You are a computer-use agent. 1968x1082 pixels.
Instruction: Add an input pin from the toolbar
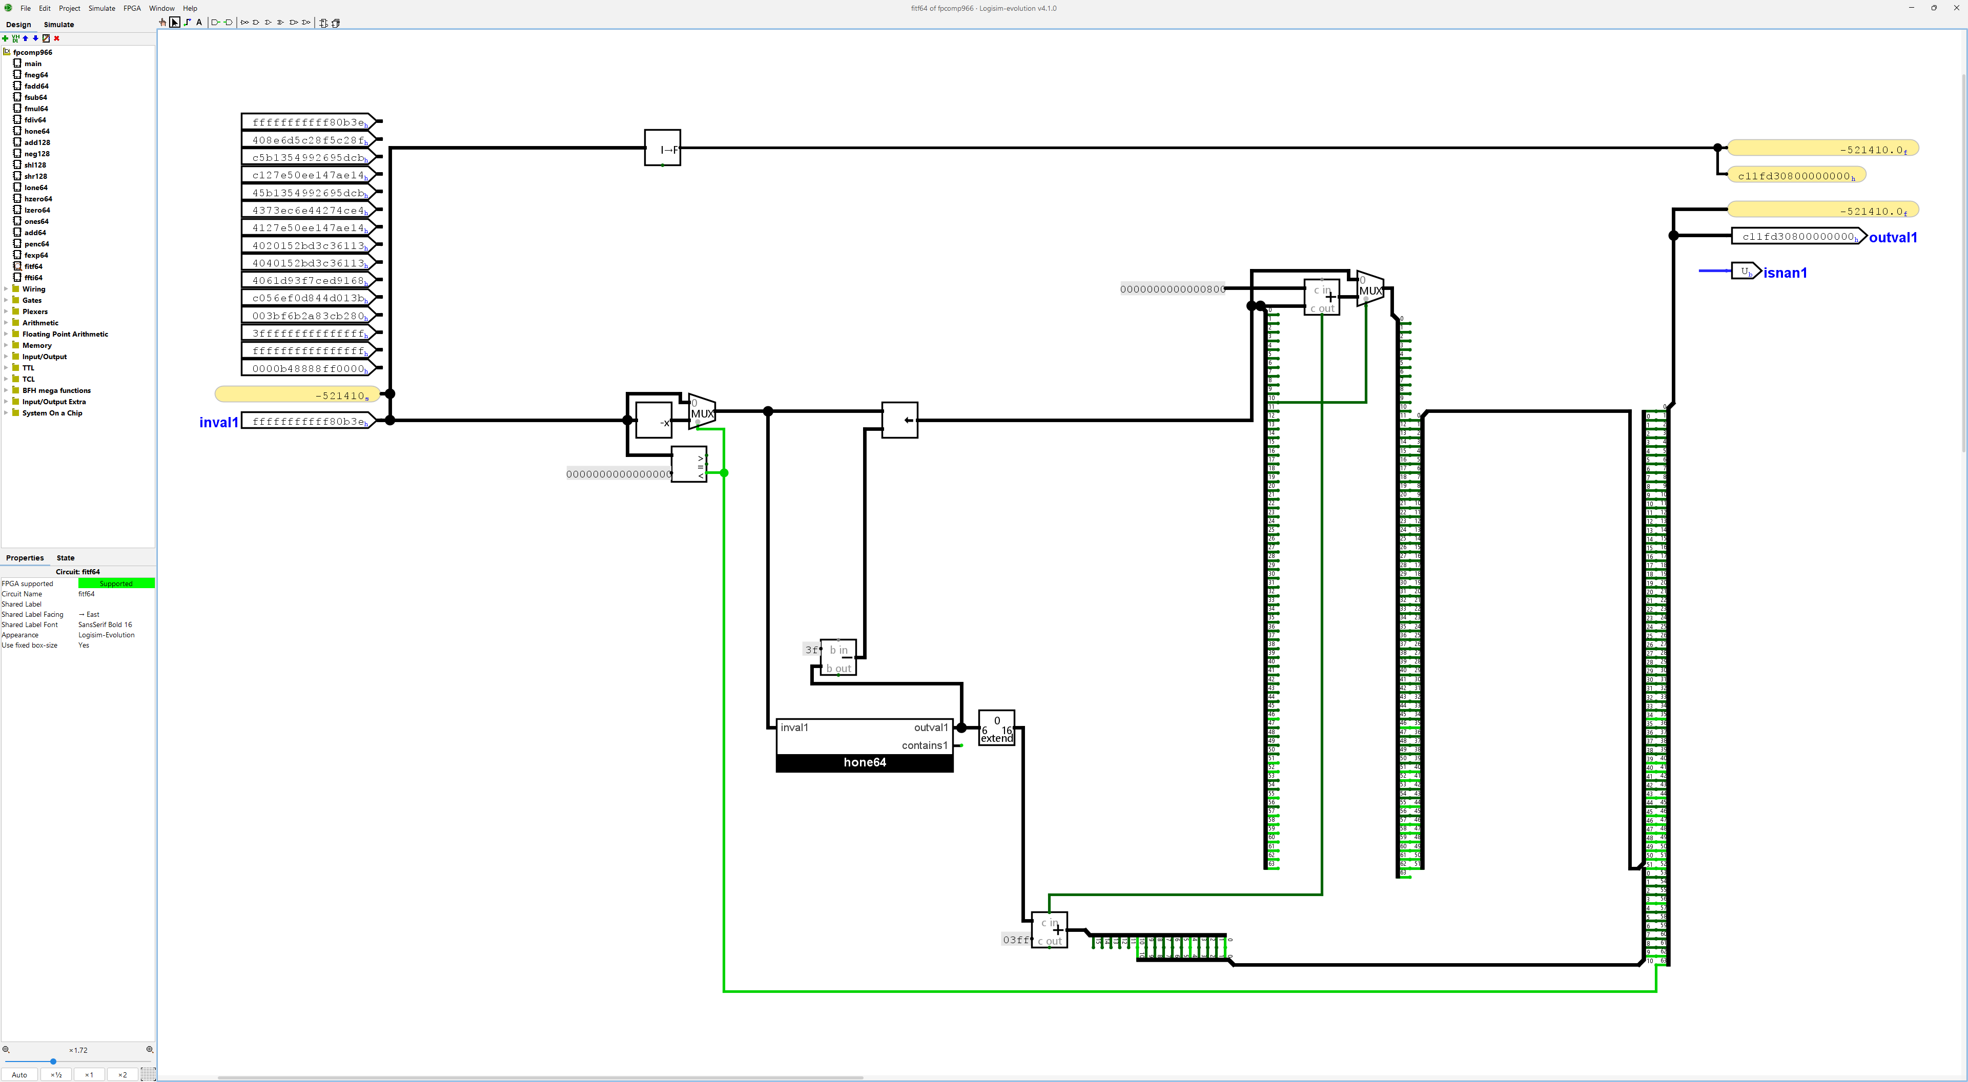click(216, 23)
